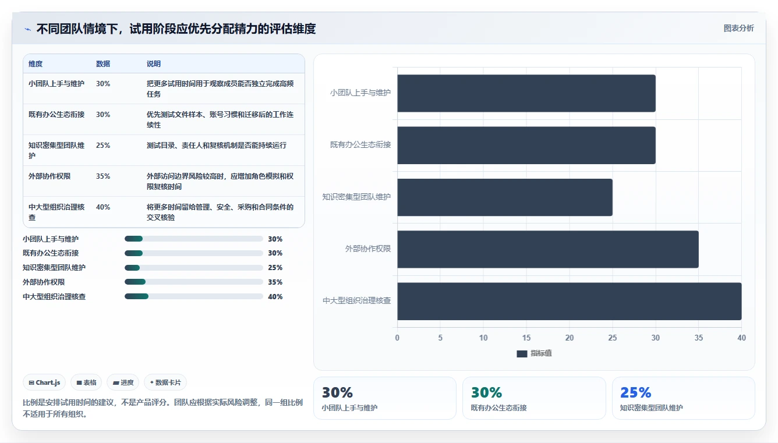Click the chart title about 试用阶段

pyautogui.click(x=176, y=29)
